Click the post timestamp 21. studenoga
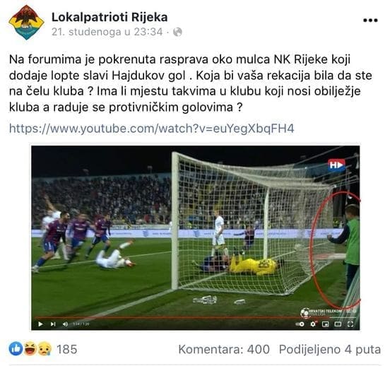 tap(107, 32)
